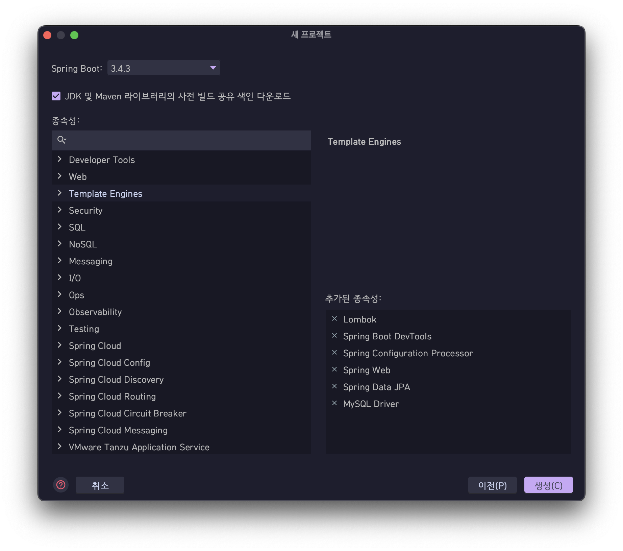
Task: Select Spring Cloud Discovery row
Action: click(x=181, y=379)
